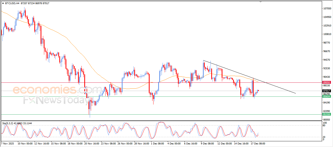The height and width of the screenshot is (147, 333).
Task: Click the green 85654 price label
Action: tap(326, 96)
